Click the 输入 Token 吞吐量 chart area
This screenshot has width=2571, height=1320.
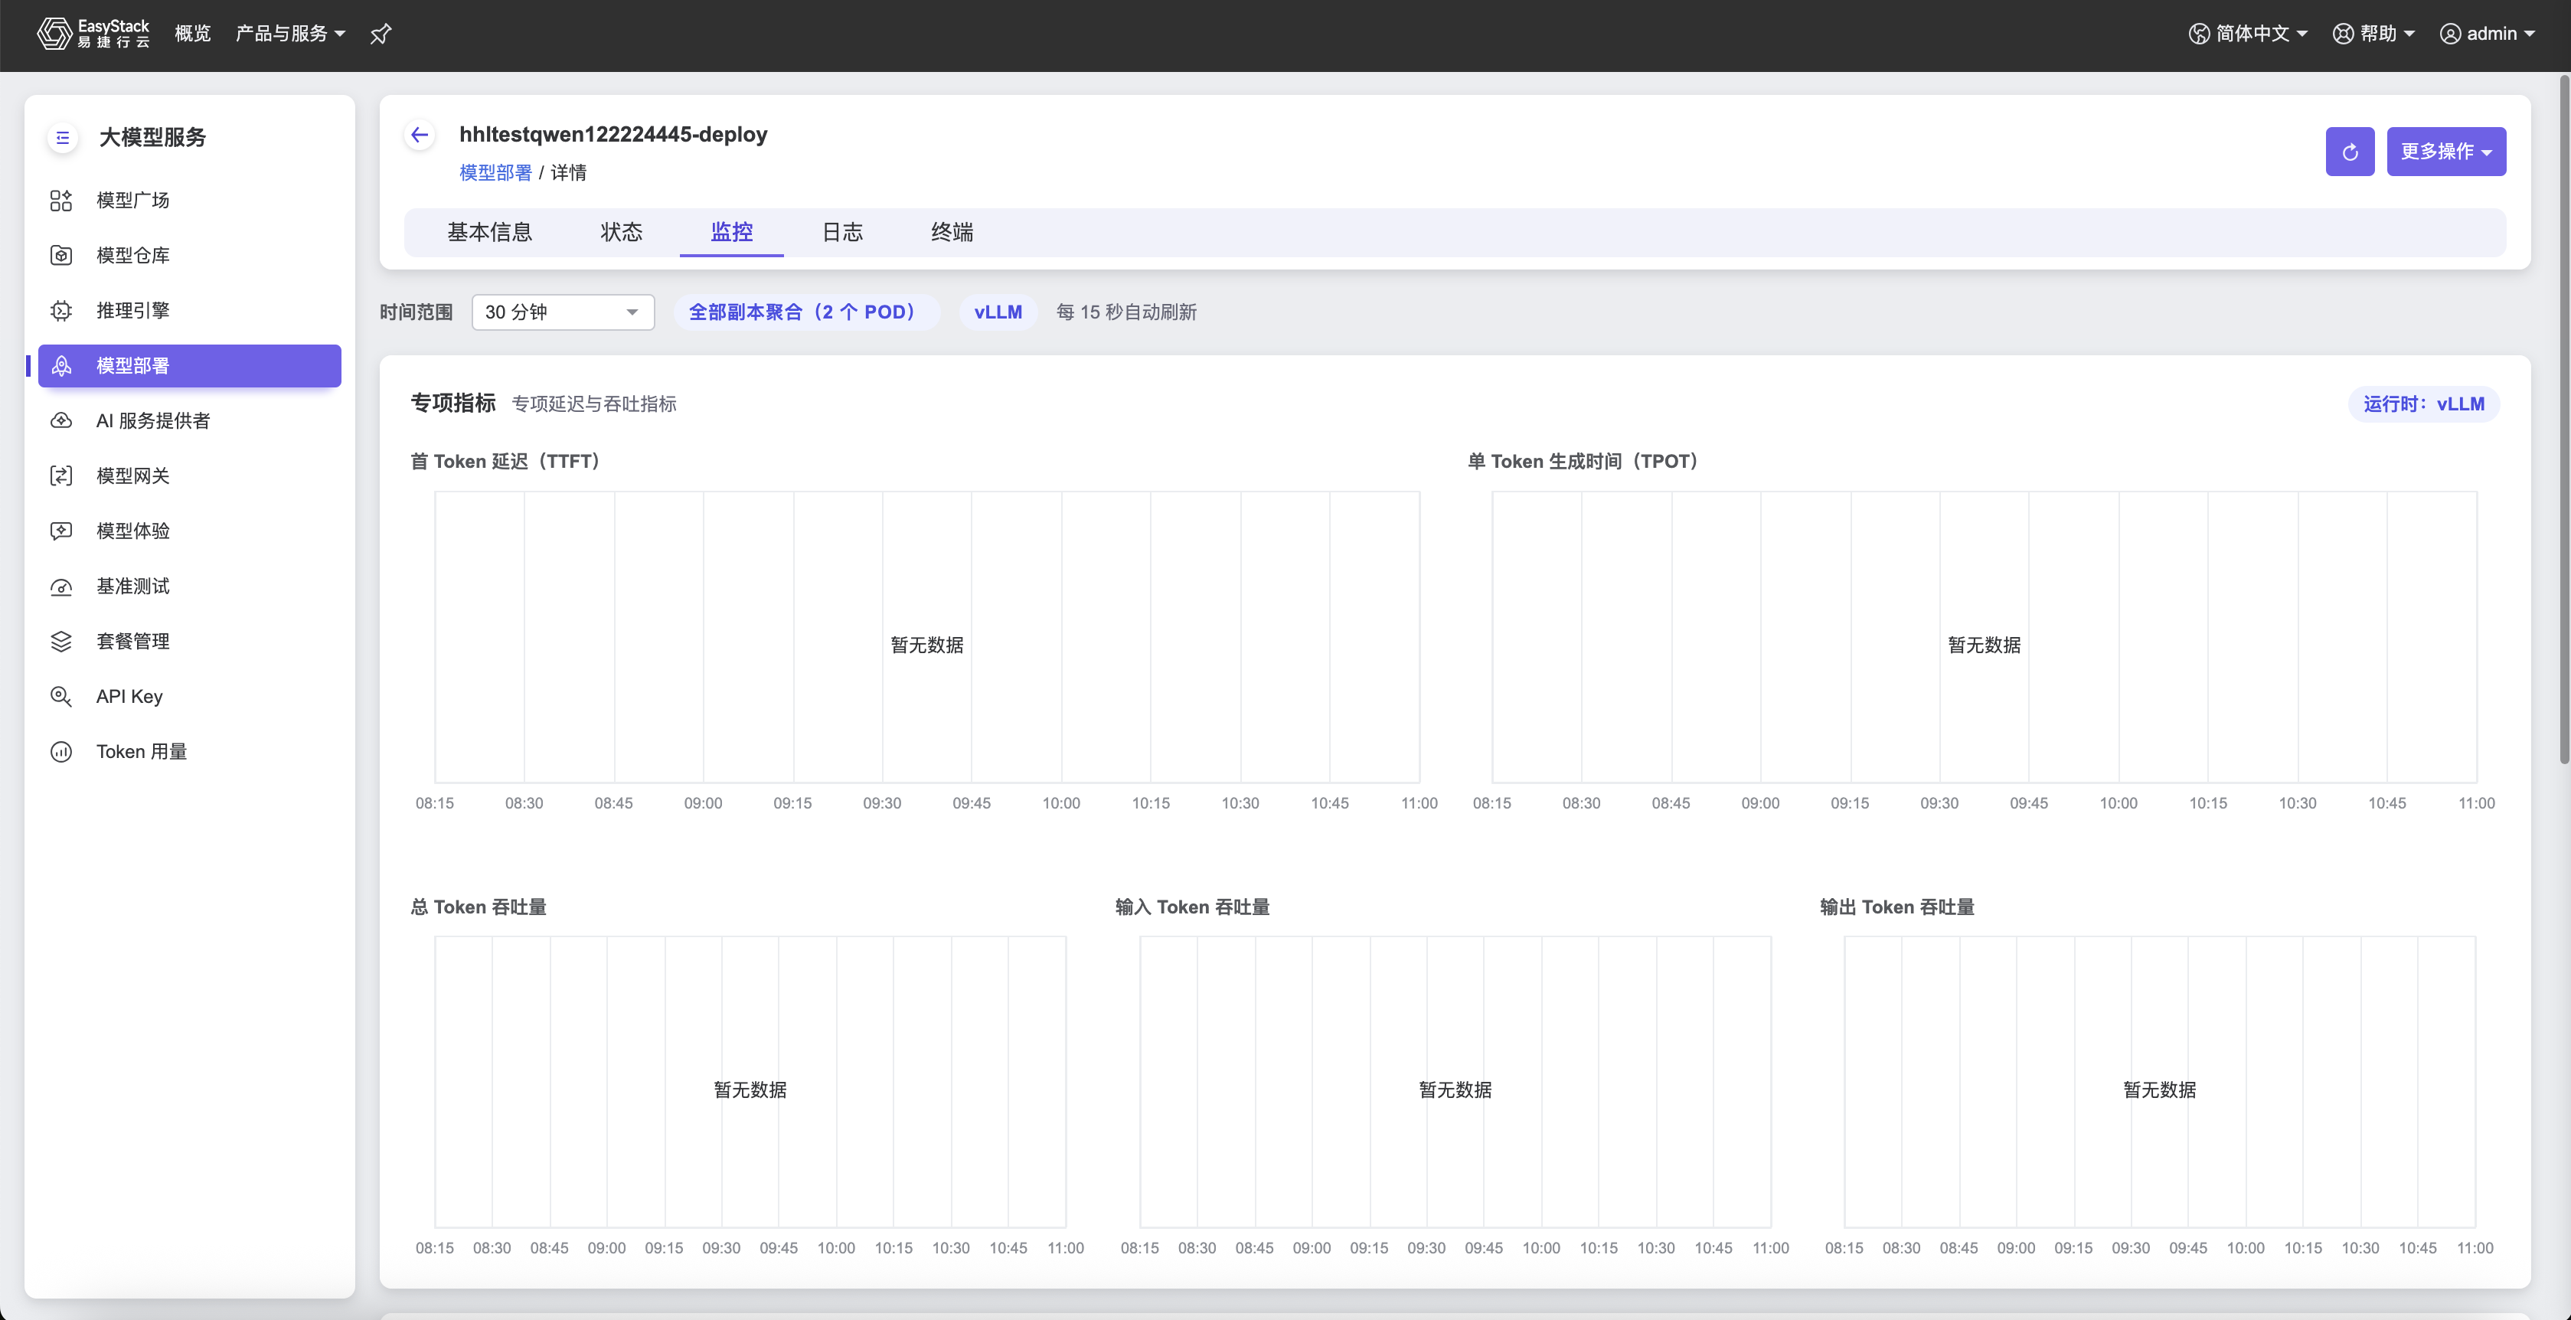[1455, 1083]
